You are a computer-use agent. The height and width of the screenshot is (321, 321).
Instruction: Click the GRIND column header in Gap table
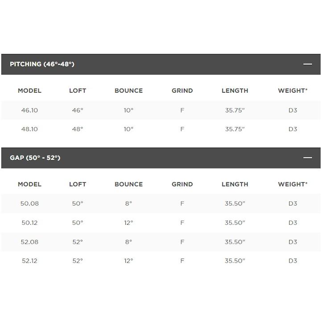182,184
